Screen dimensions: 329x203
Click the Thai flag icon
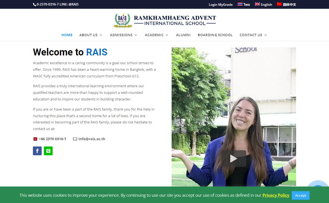tap(240, 4)
